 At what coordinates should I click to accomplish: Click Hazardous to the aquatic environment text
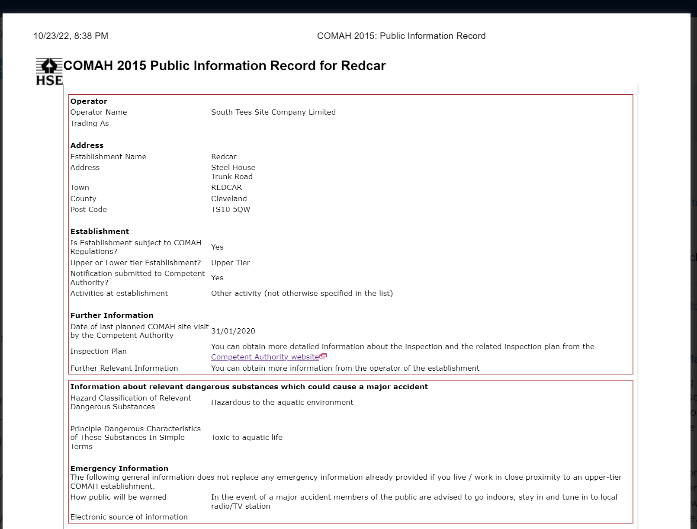tap(282, 402)
